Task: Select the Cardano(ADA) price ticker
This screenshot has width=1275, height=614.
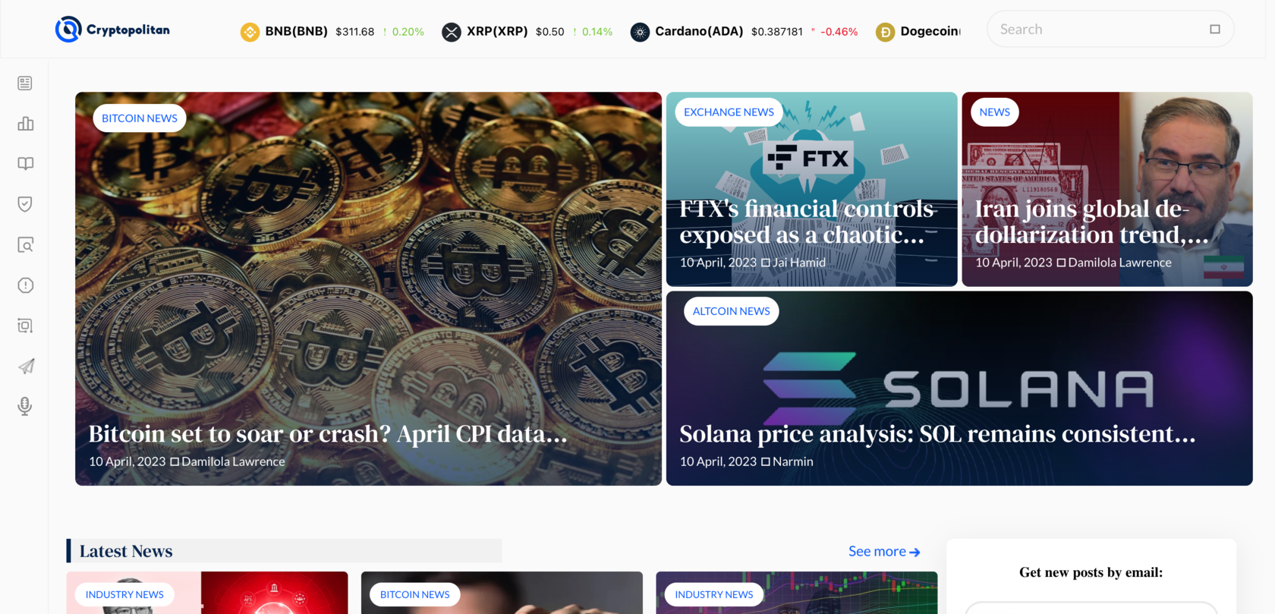Action: point(745,32)
